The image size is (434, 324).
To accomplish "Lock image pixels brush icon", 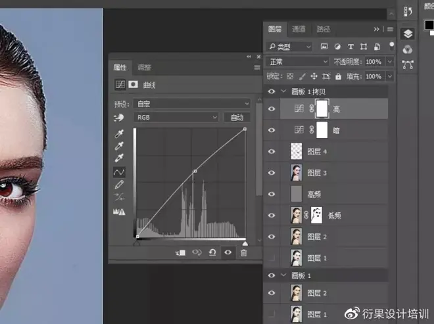I will point(302,76).
